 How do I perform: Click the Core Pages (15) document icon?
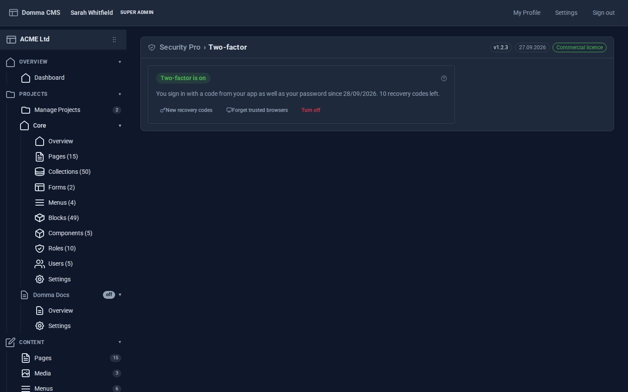pyautogui.click(x=40, y=156)
